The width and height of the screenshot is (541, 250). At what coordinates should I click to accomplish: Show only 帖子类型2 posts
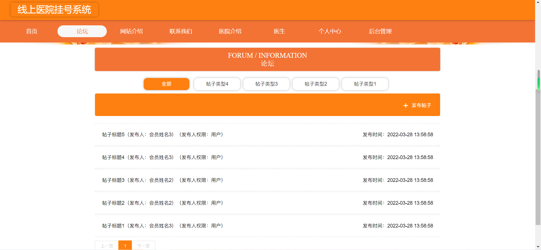click(316, 84)
